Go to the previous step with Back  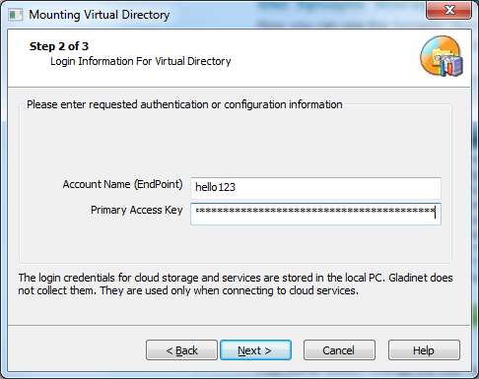click(x=181, y=350)
